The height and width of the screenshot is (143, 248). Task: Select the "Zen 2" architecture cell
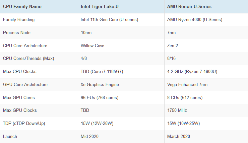pos(173,46)
